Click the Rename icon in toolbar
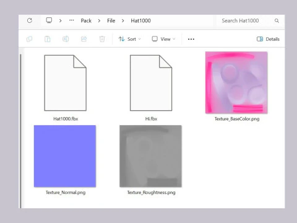Screen dimensions: 297x223 coord(66,39)
